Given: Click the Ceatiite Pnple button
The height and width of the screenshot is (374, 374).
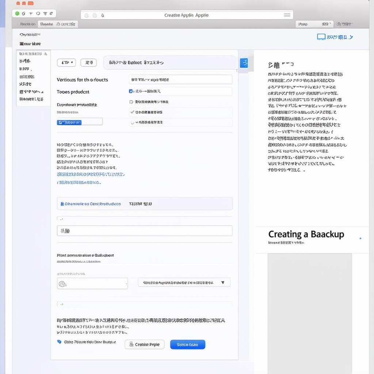Looking at the screenshot, I should (x=145, y=344).
